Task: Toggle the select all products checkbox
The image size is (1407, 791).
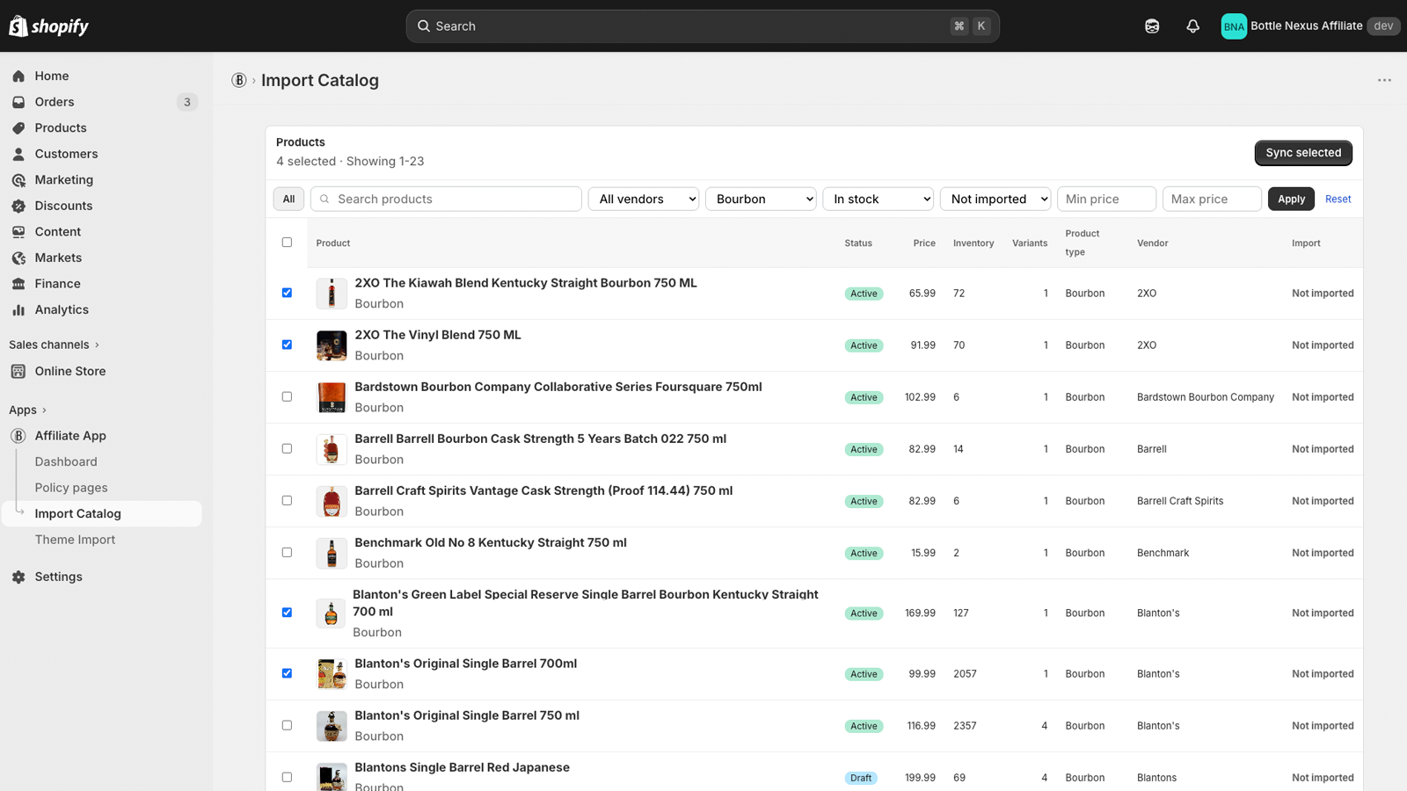Action: [287, 243]
